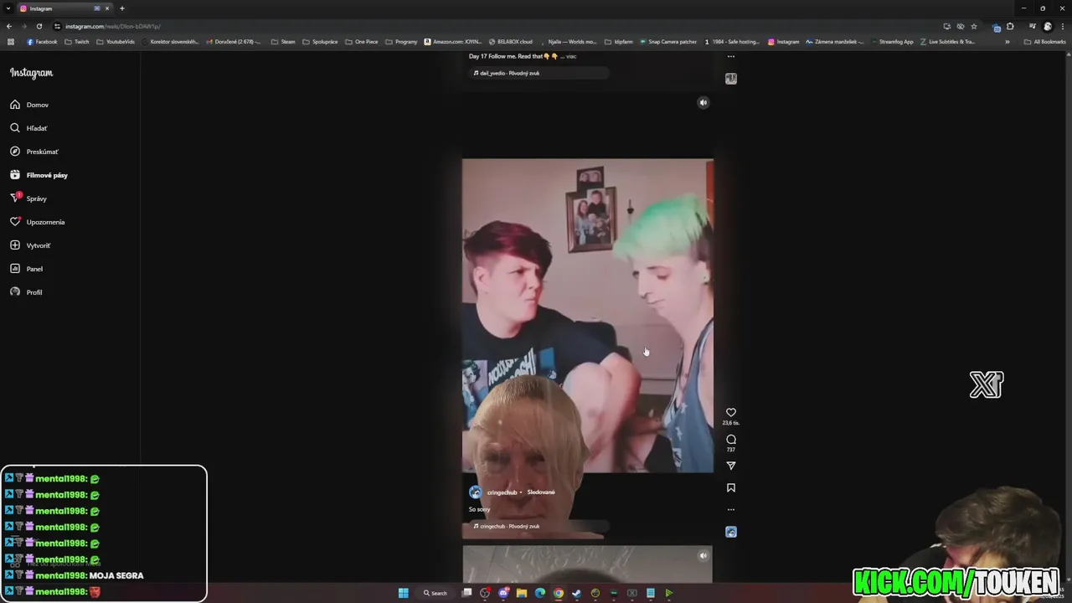Click the taskbar Search box
The width and height of the screenshot is (1072, 603).
pyautogui.click(x=435, y=593)
